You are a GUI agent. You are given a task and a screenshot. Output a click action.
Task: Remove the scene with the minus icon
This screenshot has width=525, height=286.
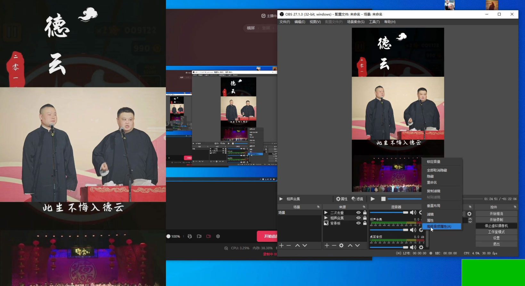coord(289,245)
